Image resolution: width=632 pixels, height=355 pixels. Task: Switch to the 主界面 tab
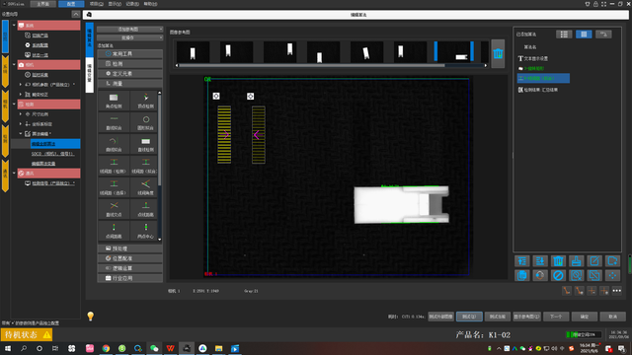pos(42,4)
